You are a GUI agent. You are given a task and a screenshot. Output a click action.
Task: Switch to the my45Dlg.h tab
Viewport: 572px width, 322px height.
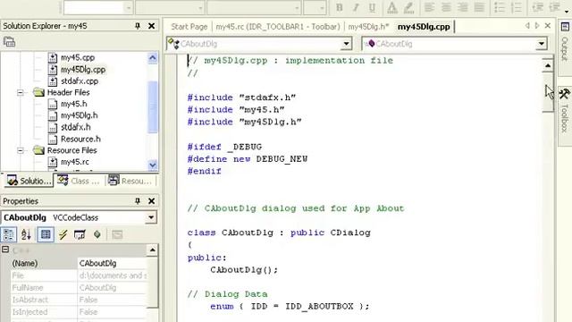(368, 27)
